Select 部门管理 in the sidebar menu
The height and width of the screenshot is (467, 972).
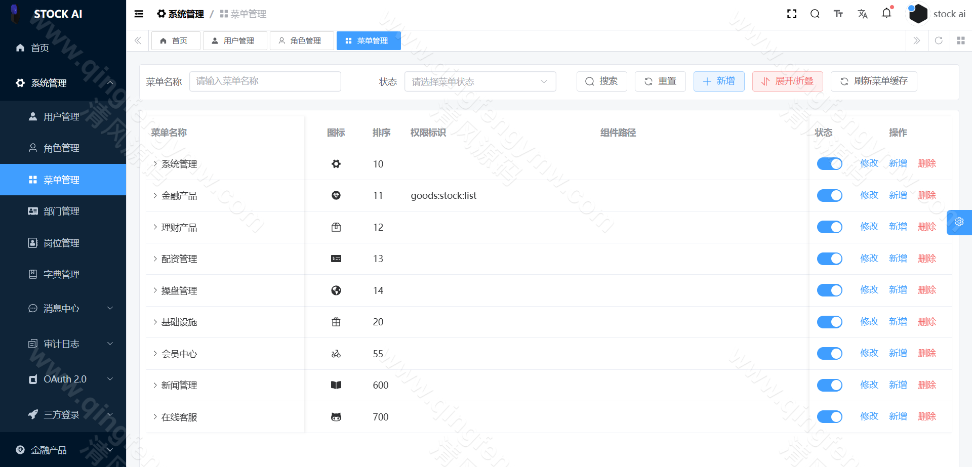(x=61, y=211)
